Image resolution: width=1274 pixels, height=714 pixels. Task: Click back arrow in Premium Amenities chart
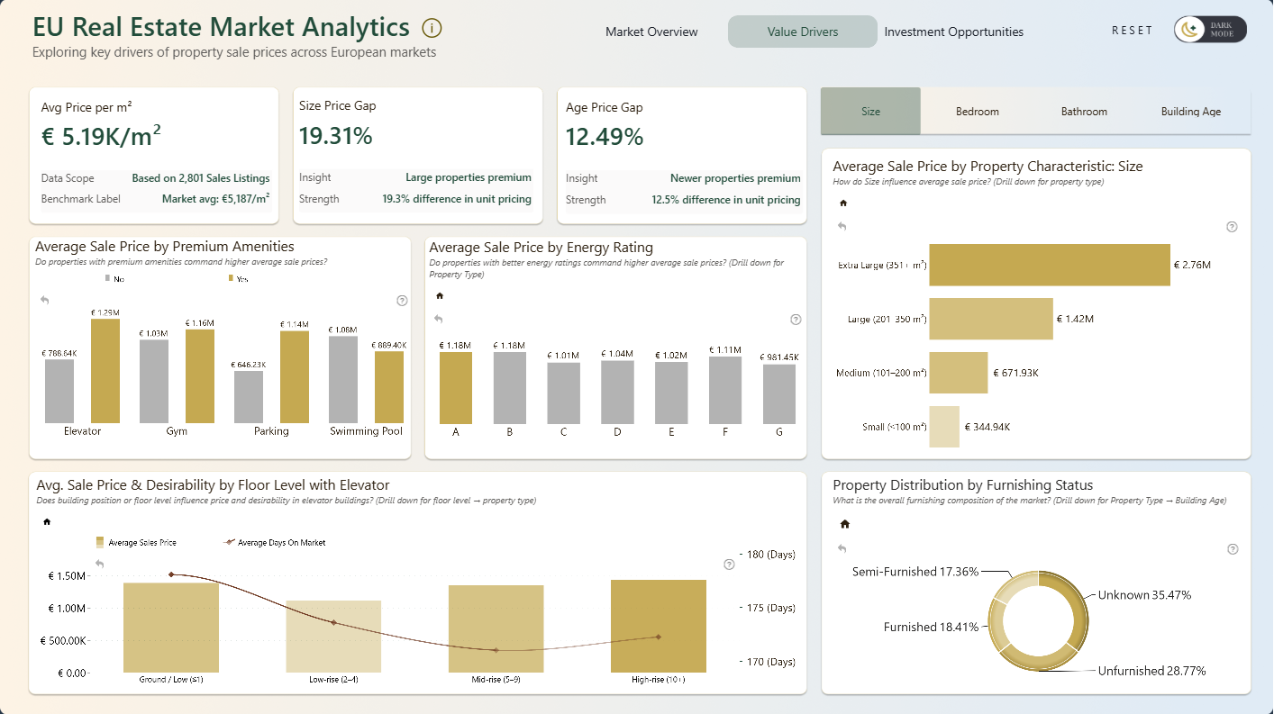tap(45, 300)
